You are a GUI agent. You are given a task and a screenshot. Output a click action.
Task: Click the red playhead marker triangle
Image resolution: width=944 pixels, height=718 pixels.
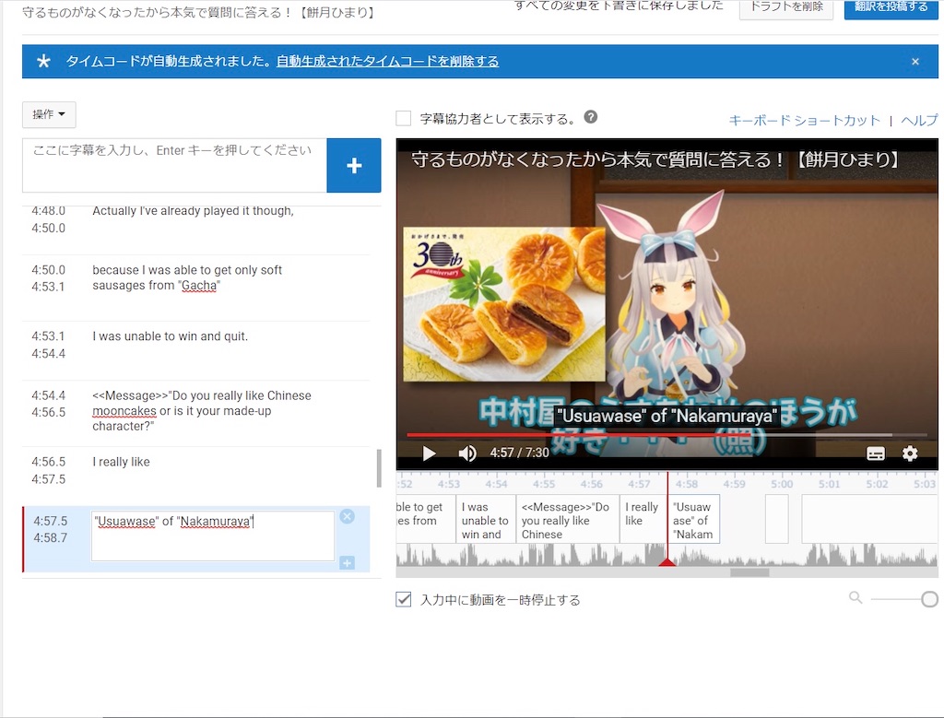(x=667, y=562)
